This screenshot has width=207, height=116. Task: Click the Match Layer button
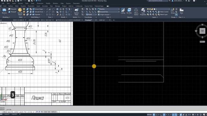click(x=163, y=15)
